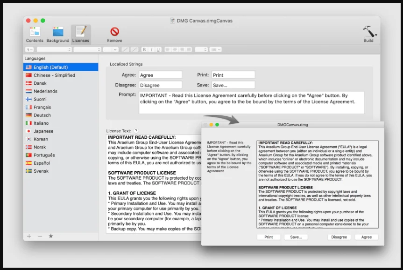The width and height of the screenshot is (403, 270).
Task: Click the German flag icon
Action: click(x=28, y=115)
